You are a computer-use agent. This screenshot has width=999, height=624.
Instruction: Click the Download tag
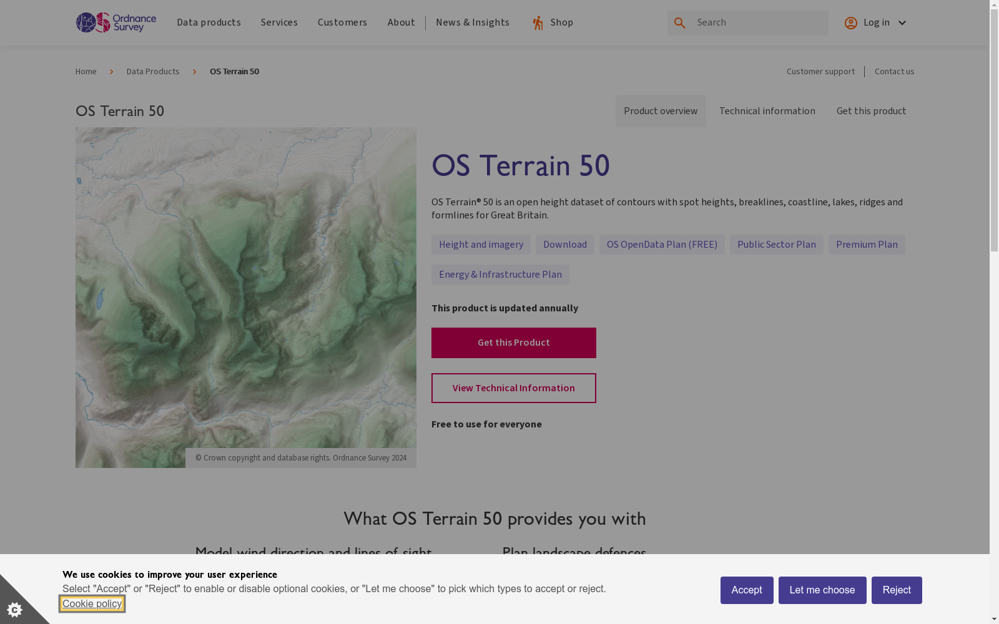click(565, 245)
